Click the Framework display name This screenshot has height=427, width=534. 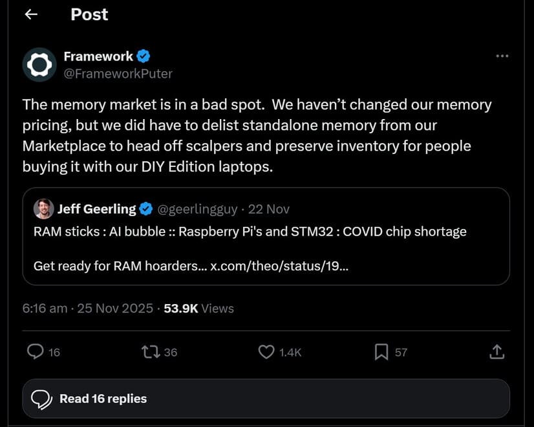point(98,56)
